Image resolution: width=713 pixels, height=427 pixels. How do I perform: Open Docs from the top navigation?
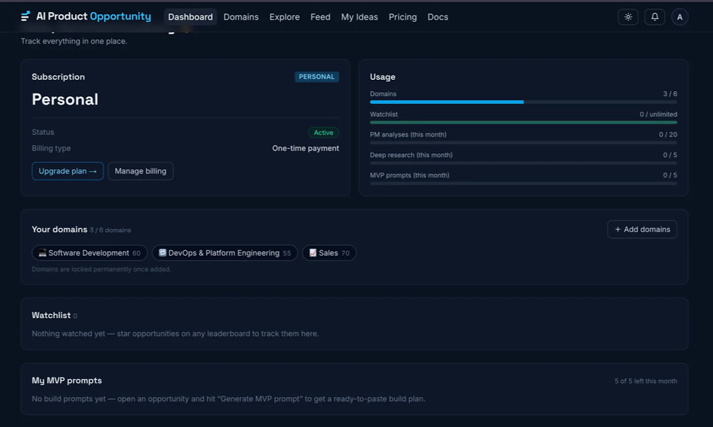[x=438, y=17]
